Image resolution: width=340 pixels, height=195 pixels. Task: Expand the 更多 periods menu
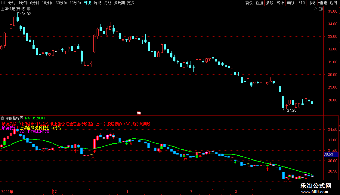click(x=132, y=3)
